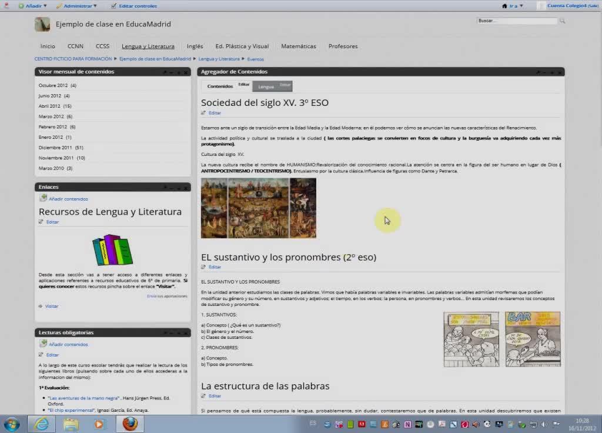Expand the 'Ir a' navigation dropdown
Screen dimensions: 602x433
pos(513,6)
